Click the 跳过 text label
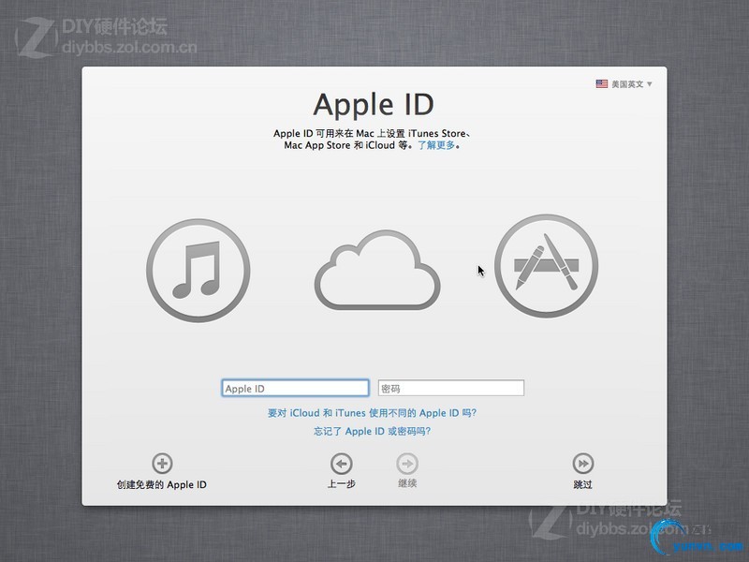Screen dimensions: 749x562 pyautogui.click(x=582, y=484)
